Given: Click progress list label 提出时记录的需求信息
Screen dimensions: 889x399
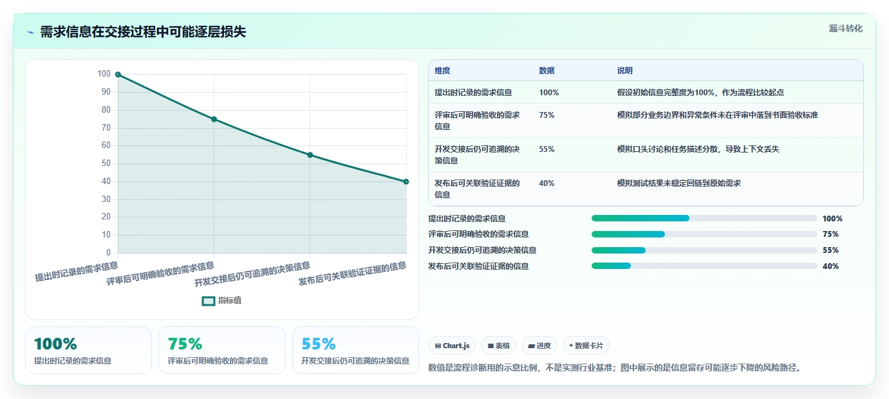Looking at the screenshot, I should 467,219.
